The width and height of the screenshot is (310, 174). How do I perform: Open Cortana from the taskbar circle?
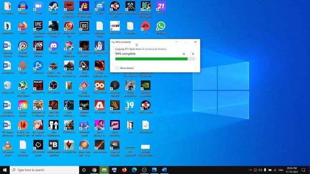(84, 170)
